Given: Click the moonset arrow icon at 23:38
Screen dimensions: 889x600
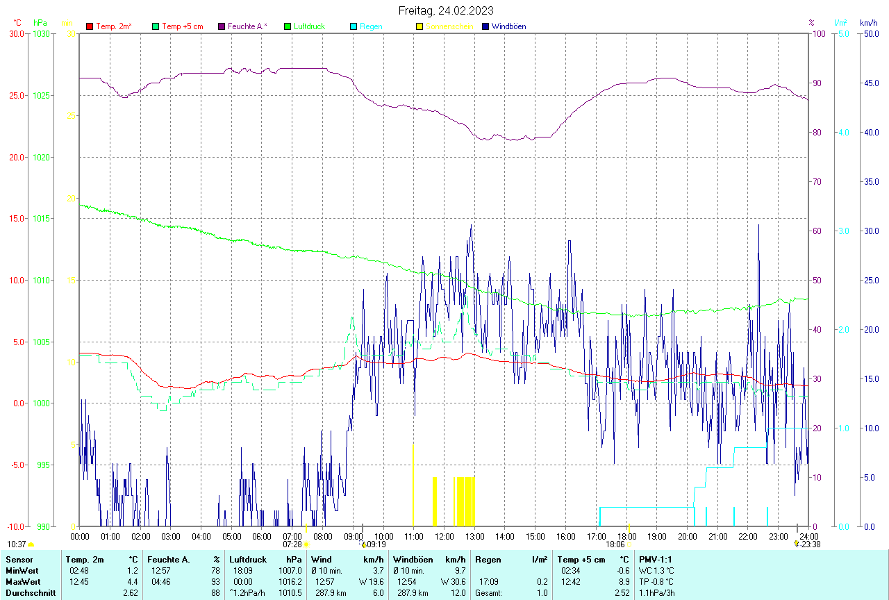Looking at the screenshot, I should [x=796, y=544].
